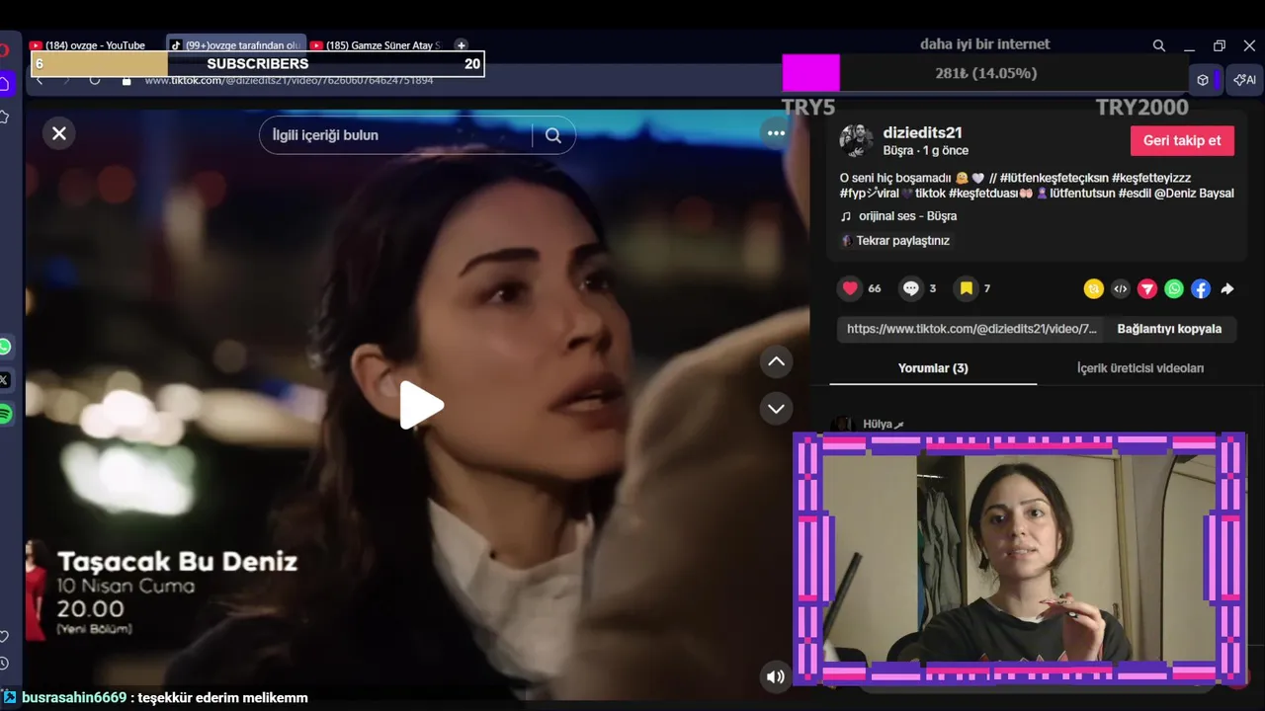This screenshot has height=711, width=1265.
Task: Send to friends via red paper-plane icon
Action: click(1146, 289)
